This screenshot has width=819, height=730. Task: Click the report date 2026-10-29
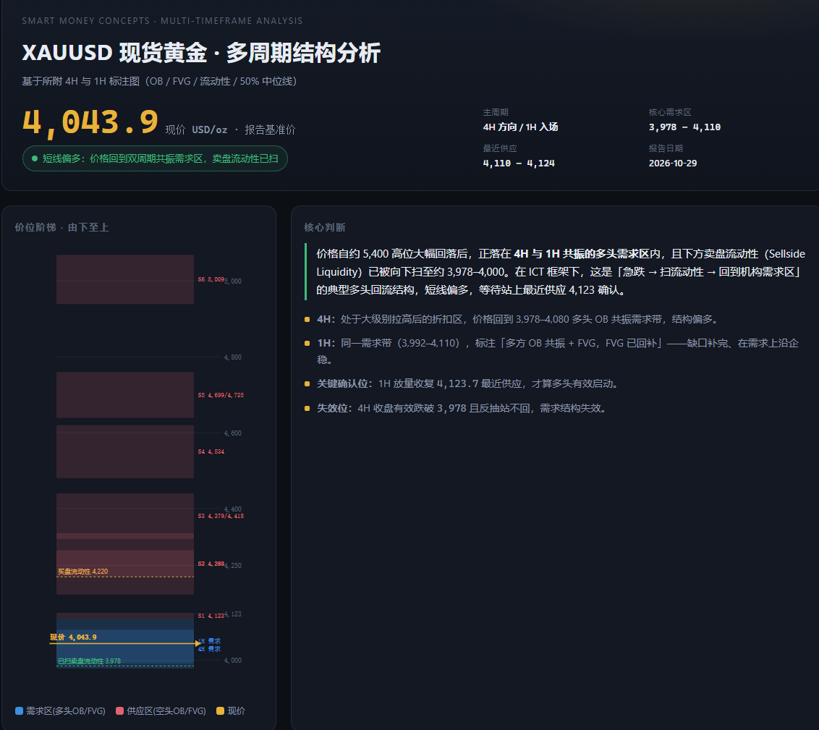click(673, 164)
